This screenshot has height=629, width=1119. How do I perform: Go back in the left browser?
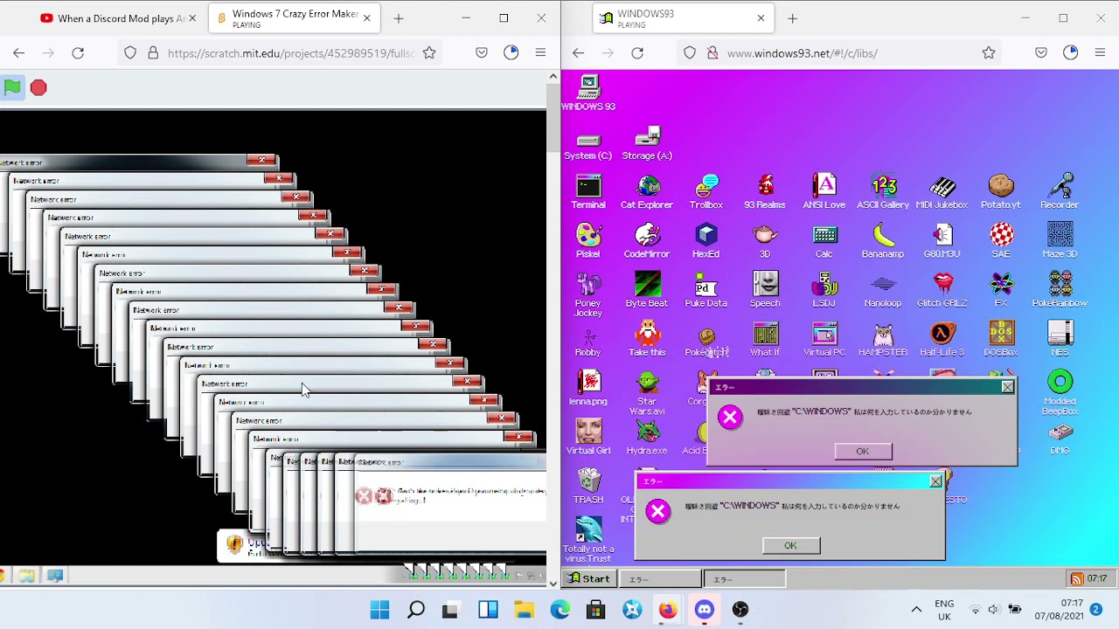18,53
